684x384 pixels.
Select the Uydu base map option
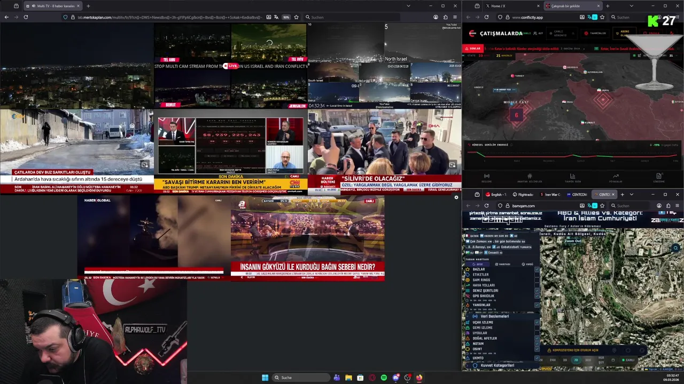pos(527,264)
